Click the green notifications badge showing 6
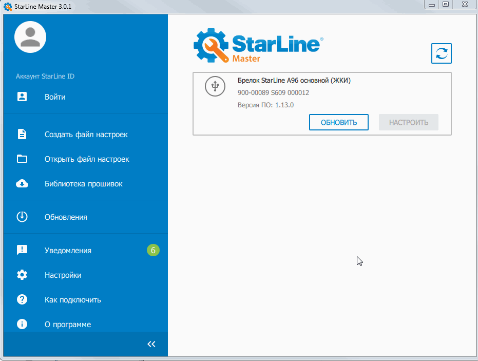Image resolution: width=478 pixels, height=361 pixels. [x=153, y=250]
